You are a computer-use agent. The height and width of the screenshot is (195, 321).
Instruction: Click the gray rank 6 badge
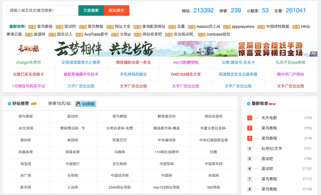coord(249,169)
